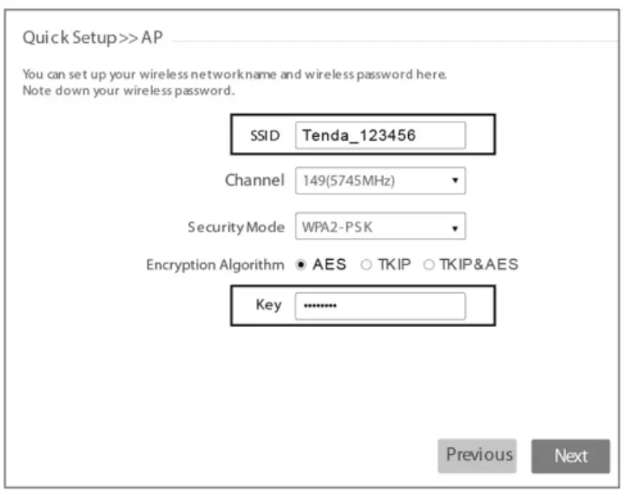The height and width of the screenshot is (493, 626).
Task: Click the SSID label
Action: [265, 136]
